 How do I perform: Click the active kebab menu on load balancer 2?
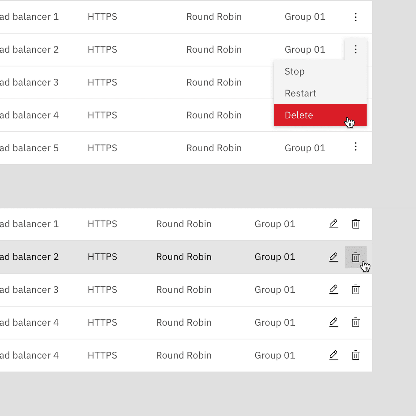[356, 49]
